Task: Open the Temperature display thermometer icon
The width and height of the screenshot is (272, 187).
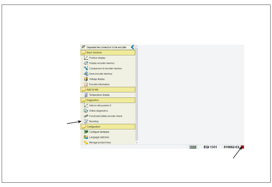Action: coord(86,95)
